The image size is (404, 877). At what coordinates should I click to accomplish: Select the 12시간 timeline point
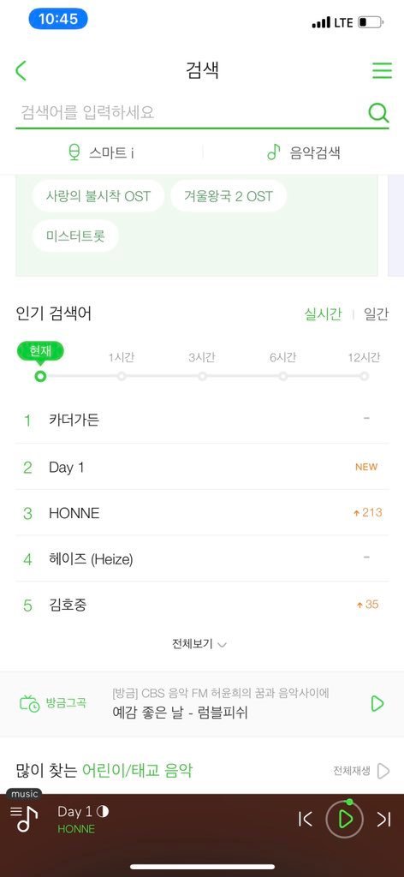(365, 377)
